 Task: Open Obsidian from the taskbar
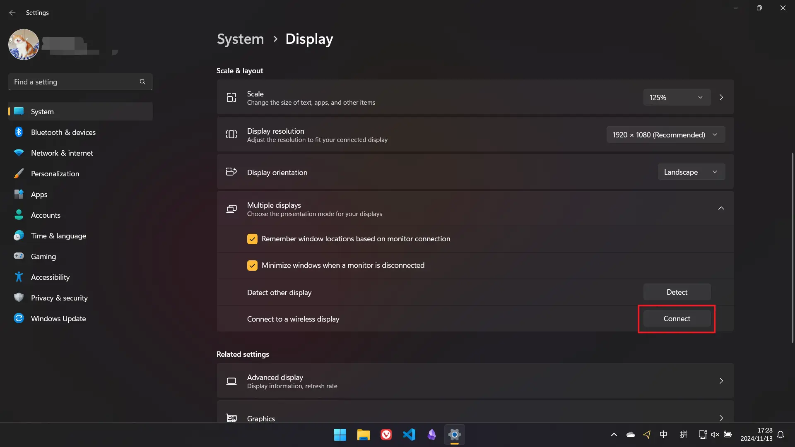point(432,435)
